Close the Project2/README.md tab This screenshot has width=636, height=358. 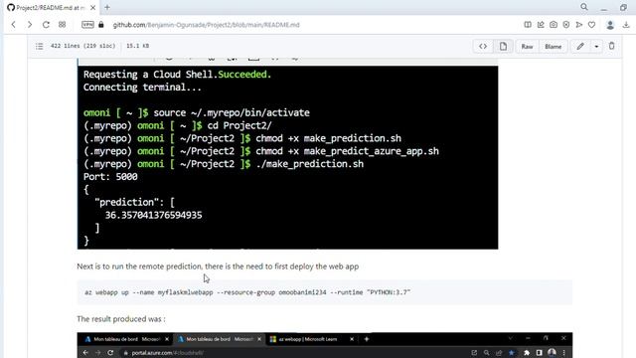92,8
